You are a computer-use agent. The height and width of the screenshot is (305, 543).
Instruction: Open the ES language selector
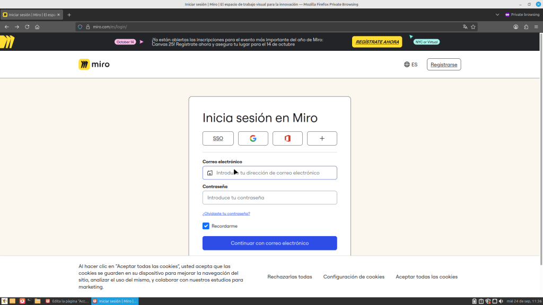tap(410, 65)
